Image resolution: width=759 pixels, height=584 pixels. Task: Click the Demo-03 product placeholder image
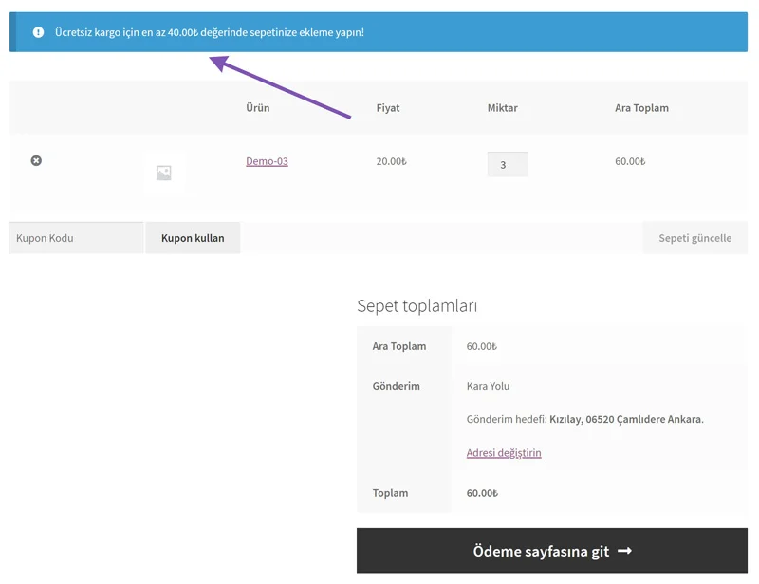[164, 173]
